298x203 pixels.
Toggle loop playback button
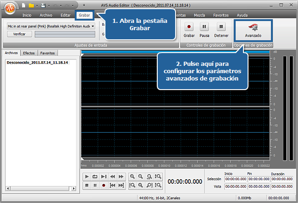[x=95, y=176]
